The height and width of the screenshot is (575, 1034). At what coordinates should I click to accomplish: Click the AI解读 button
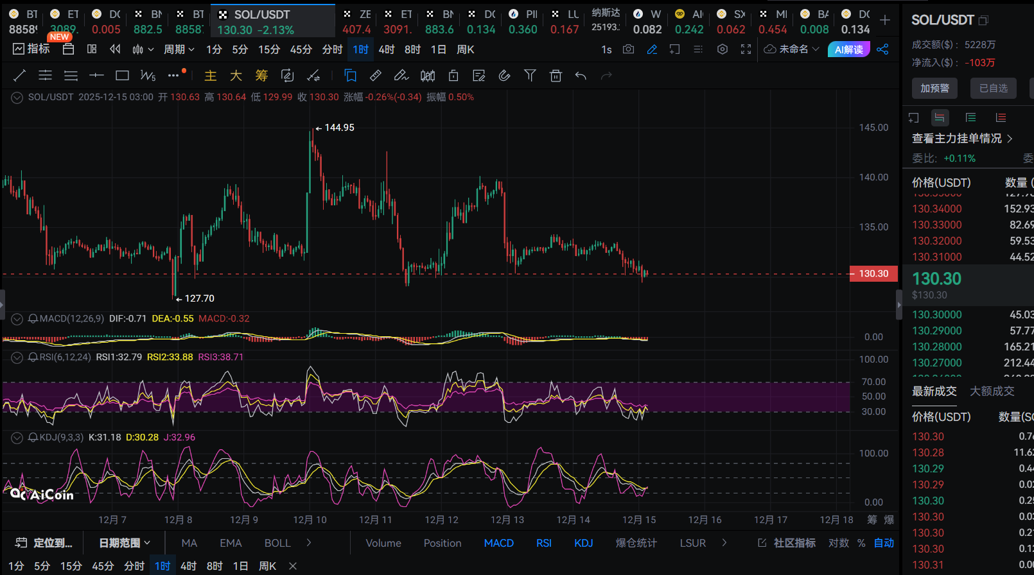click(x=848, y=49)
